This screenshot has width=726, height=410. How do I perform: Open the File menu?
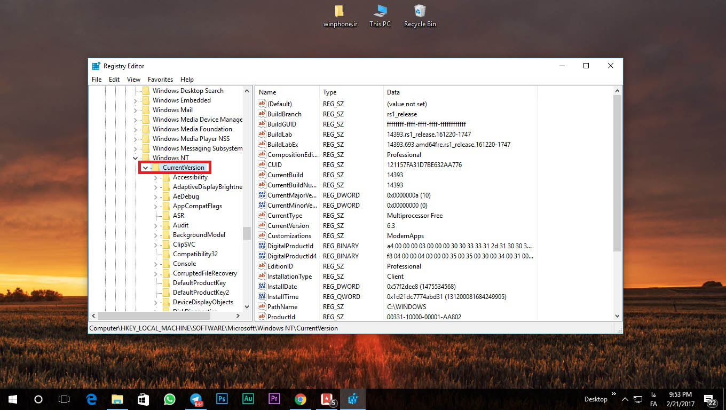click(97, 79)
